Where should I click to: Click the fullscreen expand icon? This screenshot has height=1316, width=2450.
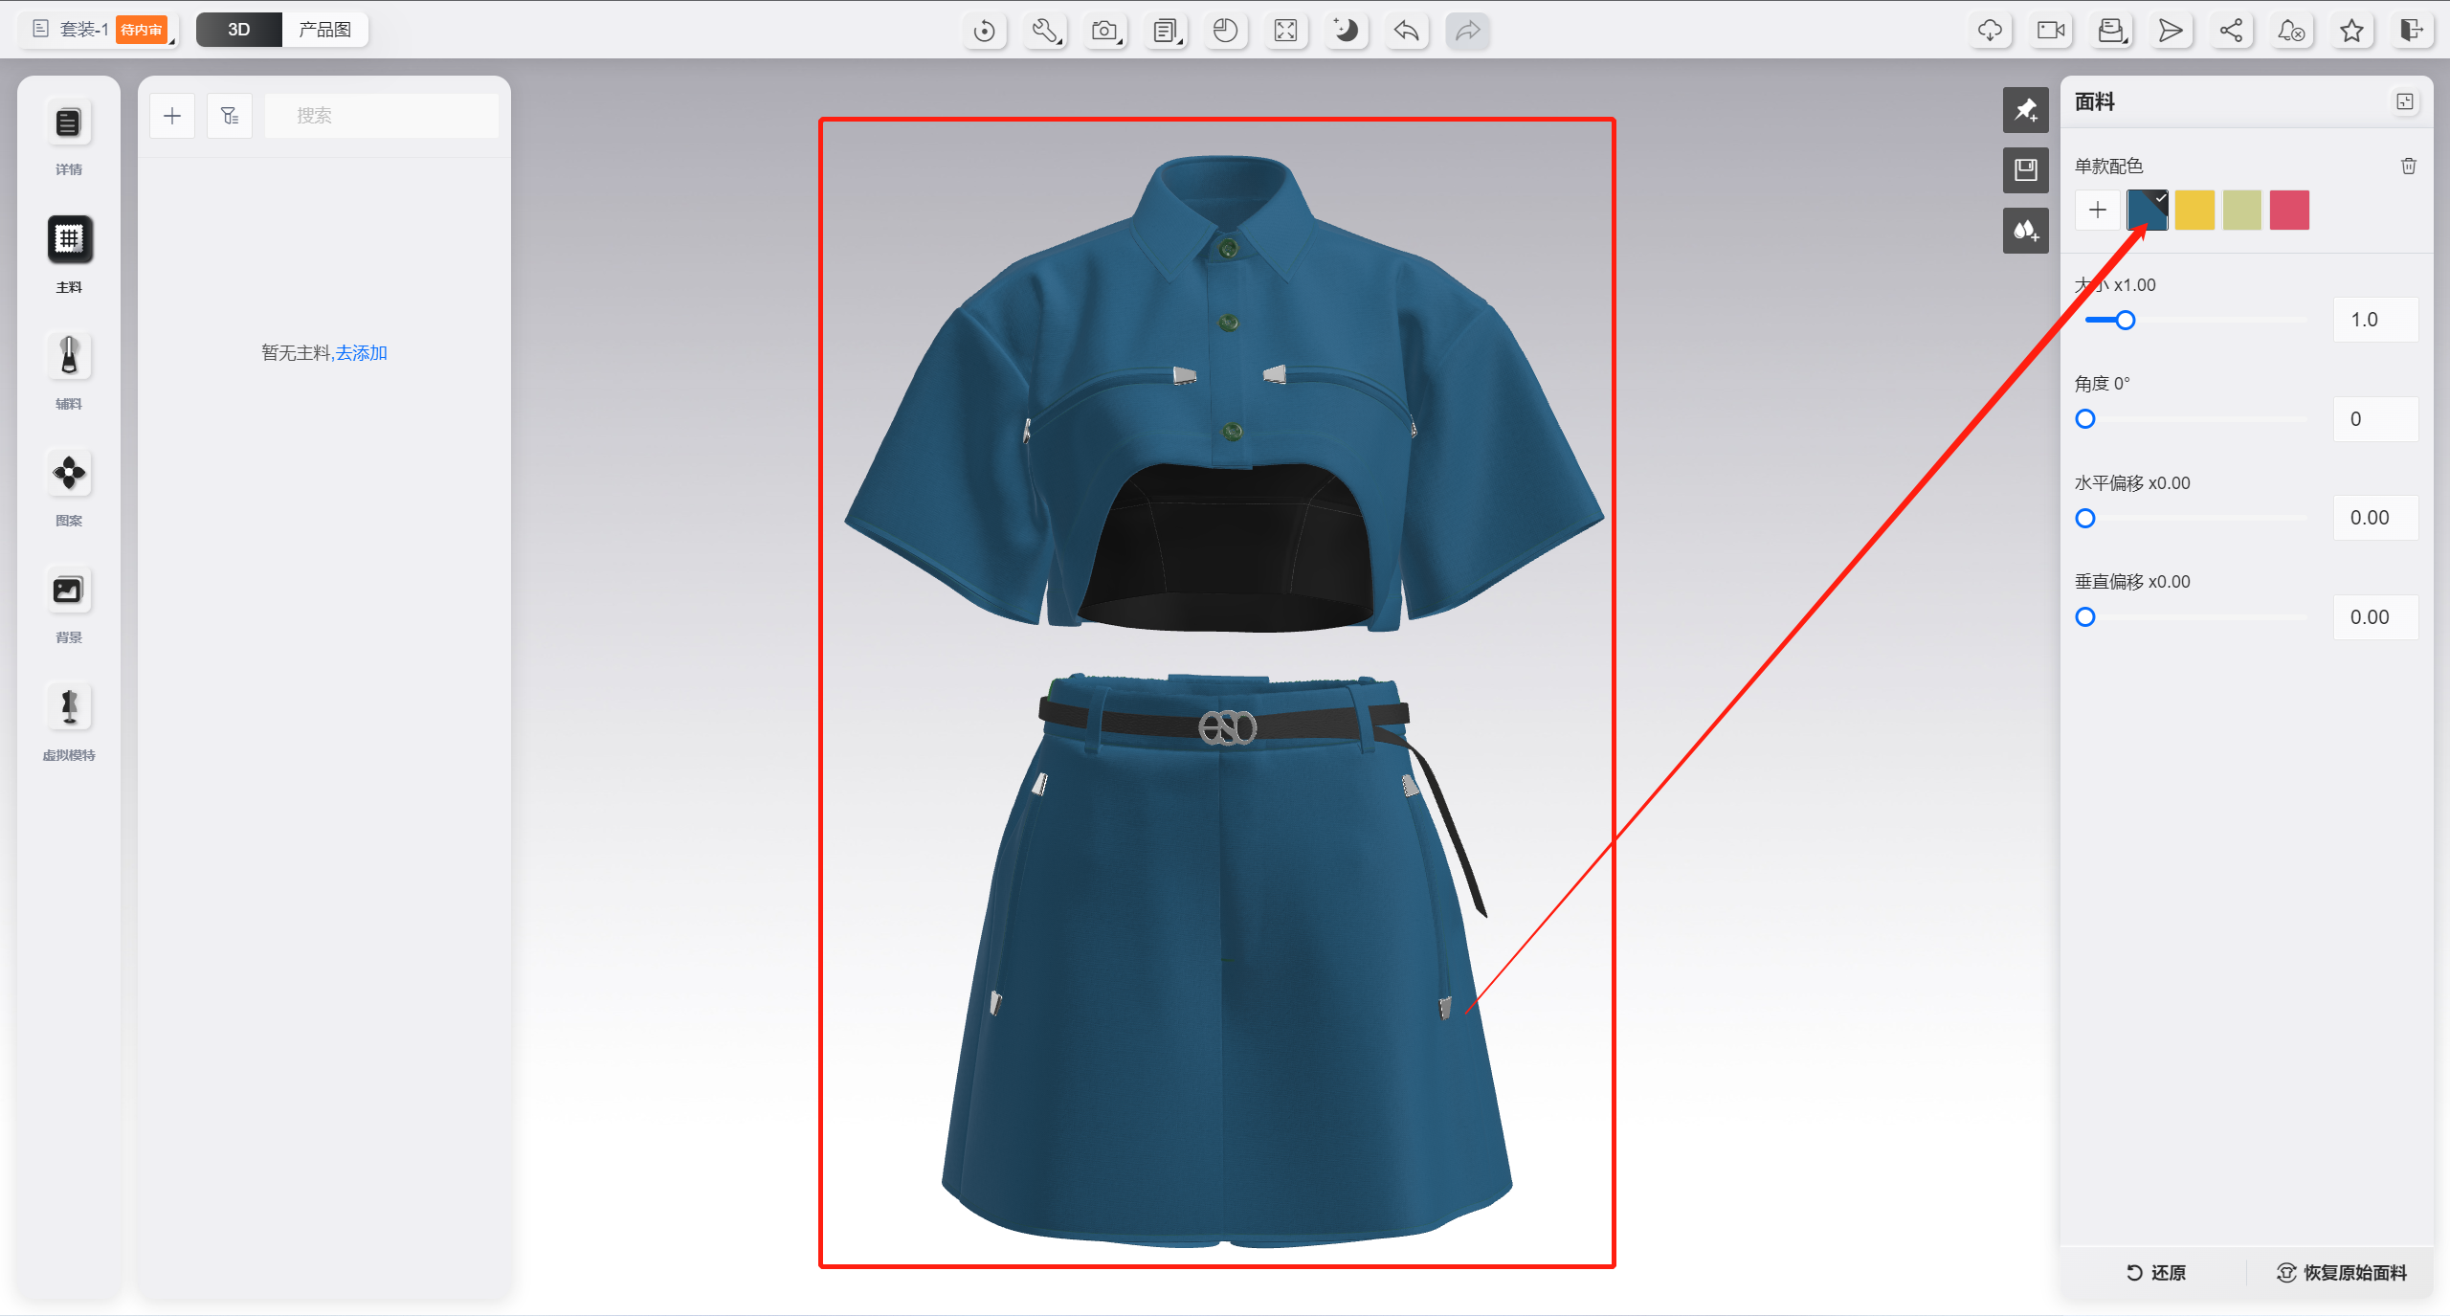point(1285,31)
